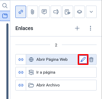Open the Layers tab icon
The width and height of the screenshot is (102, 99).
tap(80, 12)
